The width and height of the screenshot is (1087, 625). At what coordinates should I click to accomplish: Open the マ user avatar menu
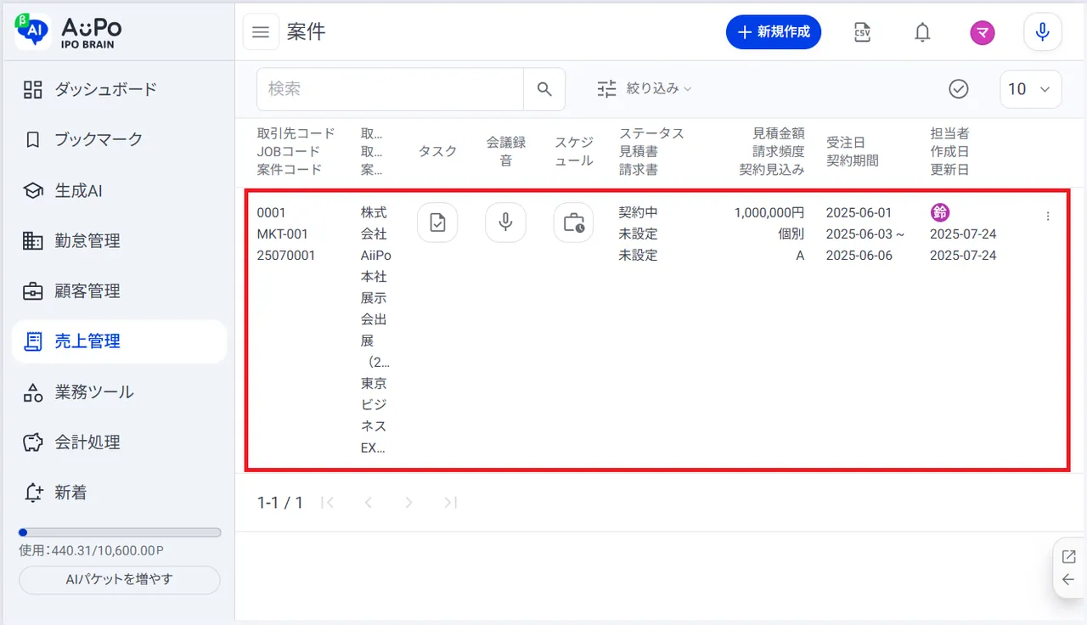coord(983,32)
